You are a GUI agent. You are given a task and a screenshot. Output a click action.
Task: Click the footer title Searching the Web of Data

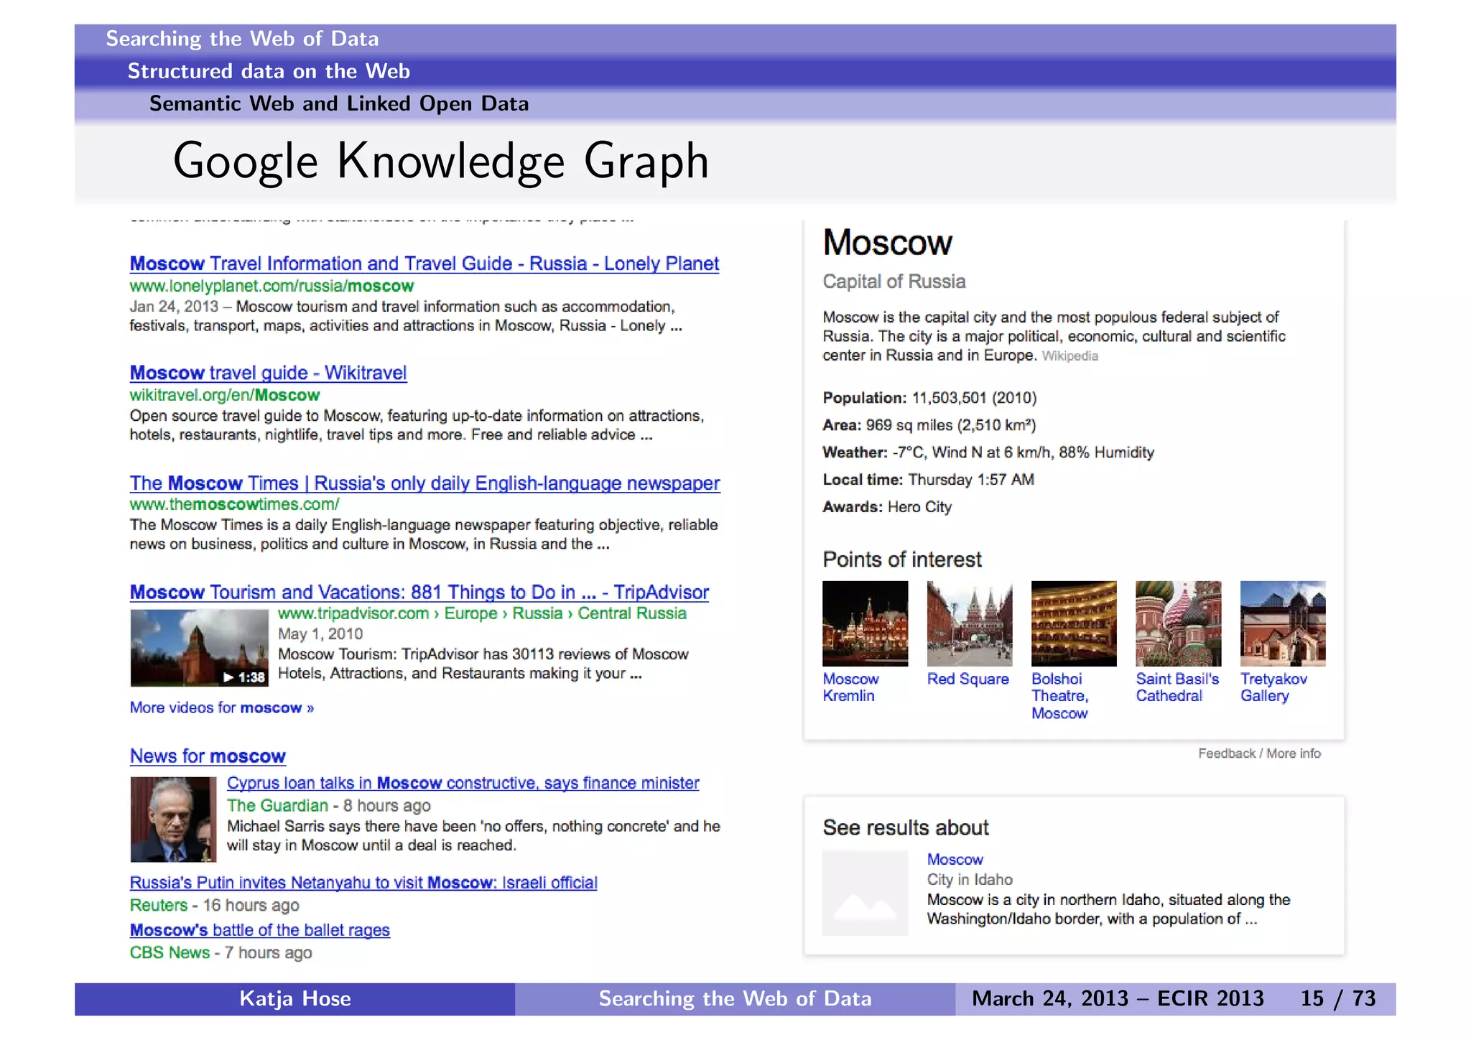tap(735, 998)
